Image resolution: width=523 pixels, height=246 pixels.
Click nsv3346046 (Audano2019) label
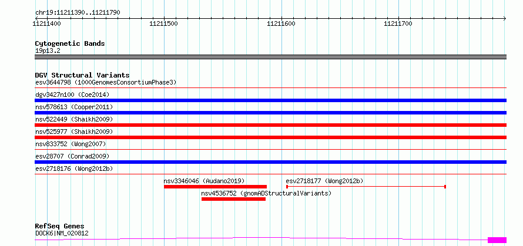coord(204,181)
